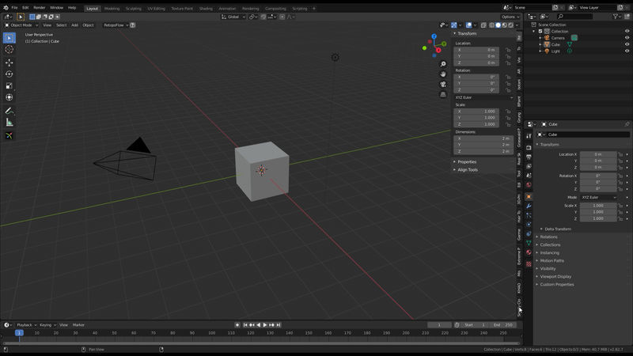
Task: Hide the Cube in the outliner
Action: pos(627,44)
